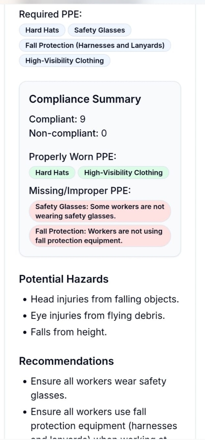Click the Compliance Summary card heading
The height and width of the screenshot is (440, 205).
coord(85,99)
